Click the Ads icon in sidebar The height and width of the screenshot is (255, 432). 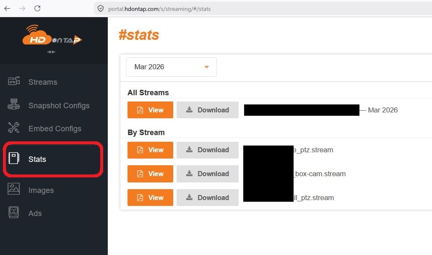14,213
